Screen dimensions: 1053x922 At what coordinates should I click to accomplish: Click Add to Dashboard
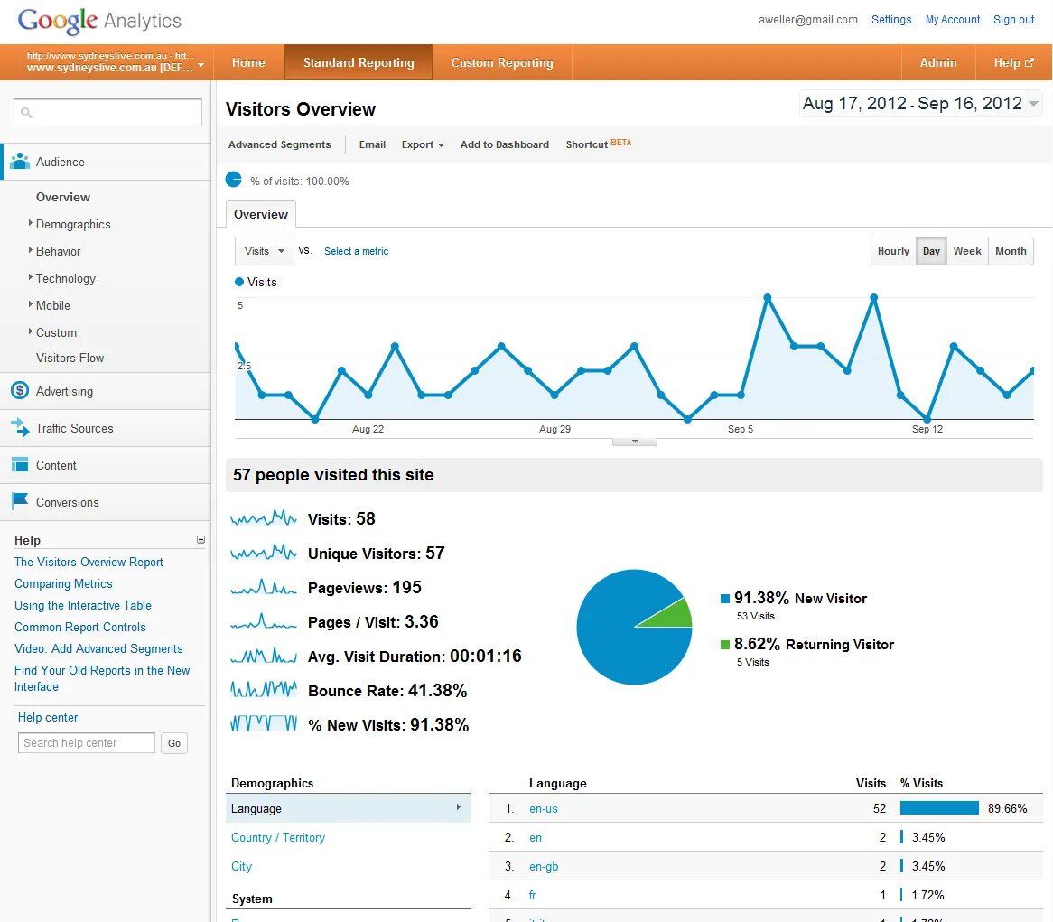(504, 144)
